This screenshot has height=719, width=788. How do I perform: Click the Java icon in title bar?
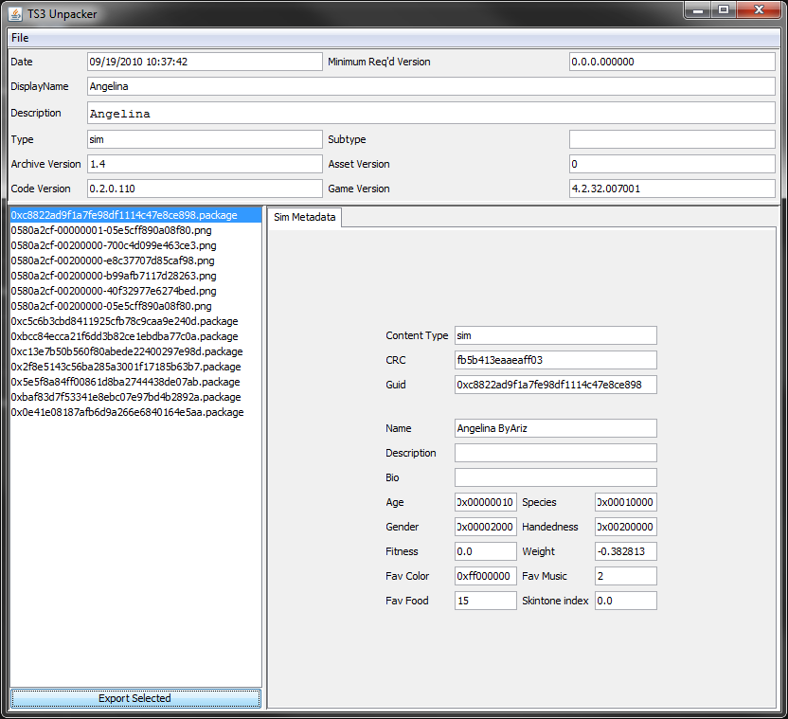click(15, 14)
